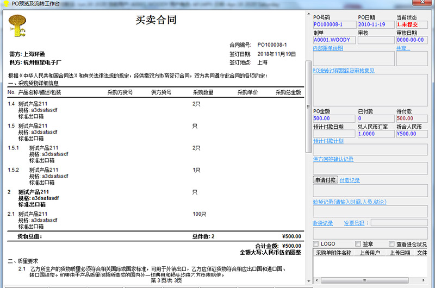Check the 查看进仓状况 option
Image resolution: width=435 pixels, height=288 pixels.
tap(390, 244)
